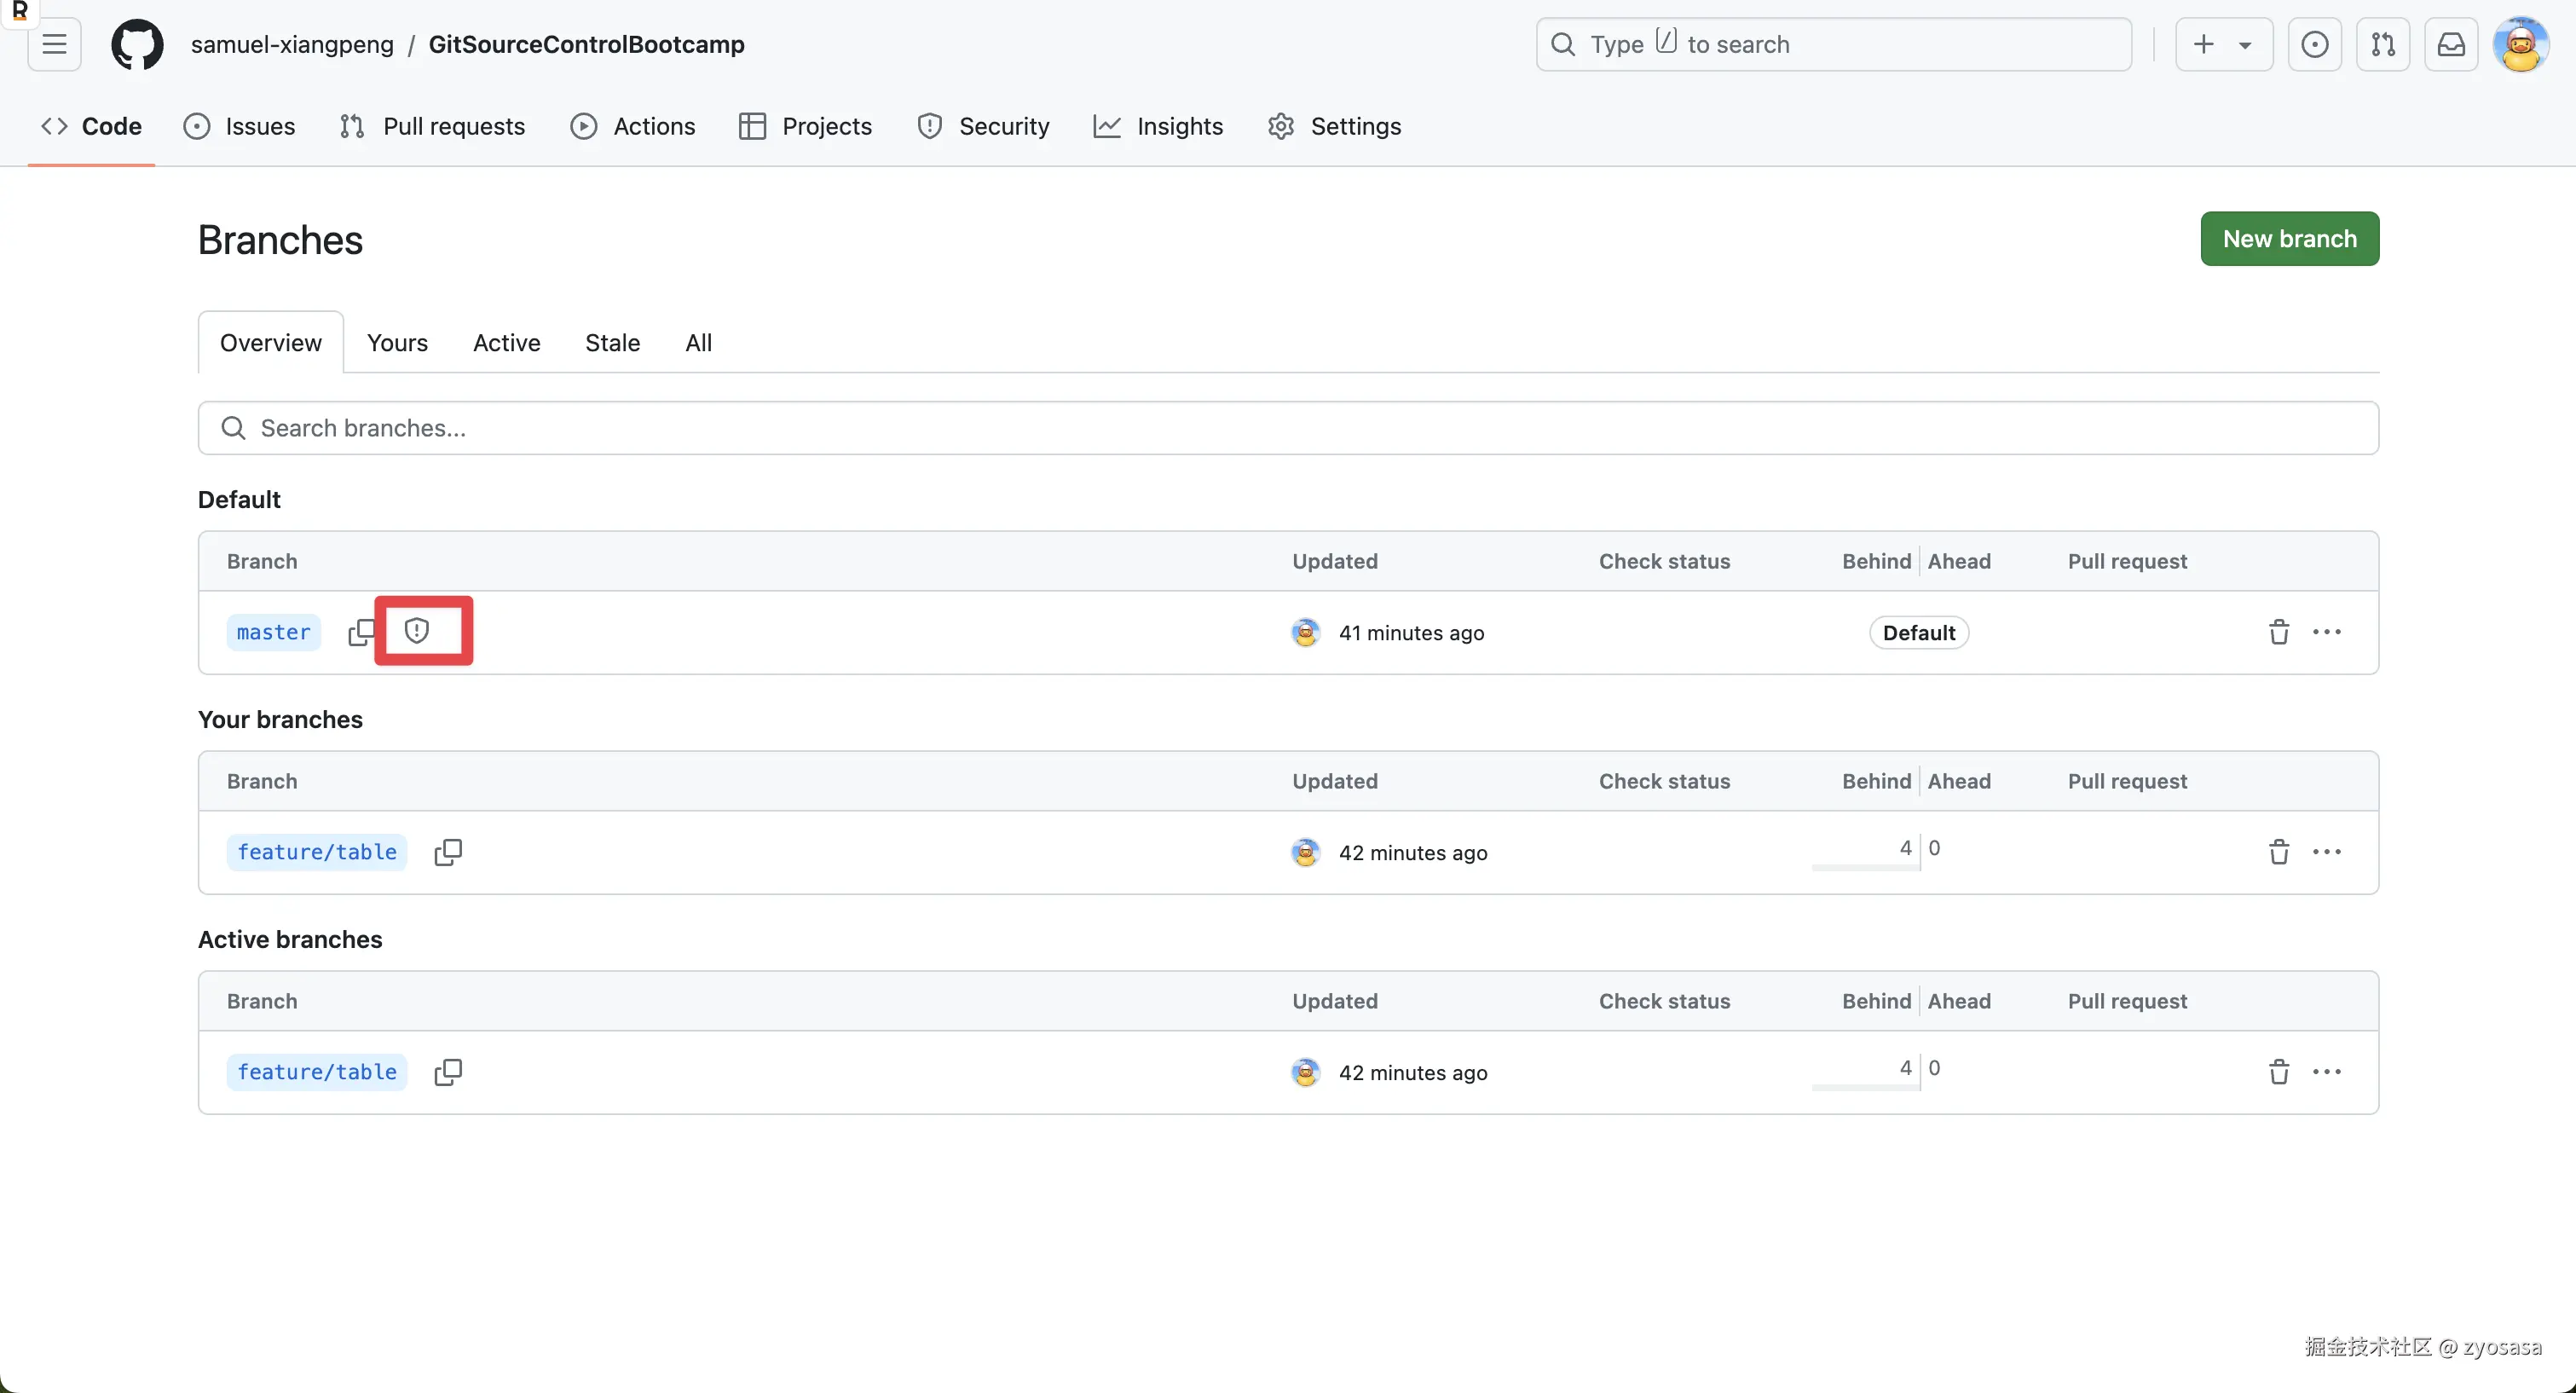Focus the Search branches input field

coord(1288,428)
